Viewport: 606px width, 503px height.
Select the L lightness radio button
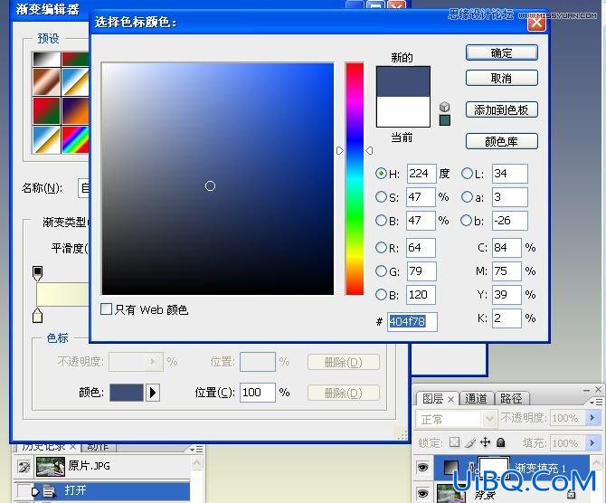point(467,174)
